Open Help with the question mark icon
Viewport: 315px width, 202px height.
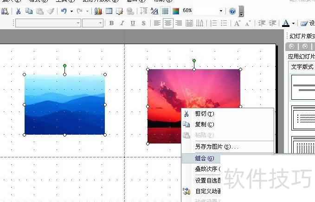point(232,11)
